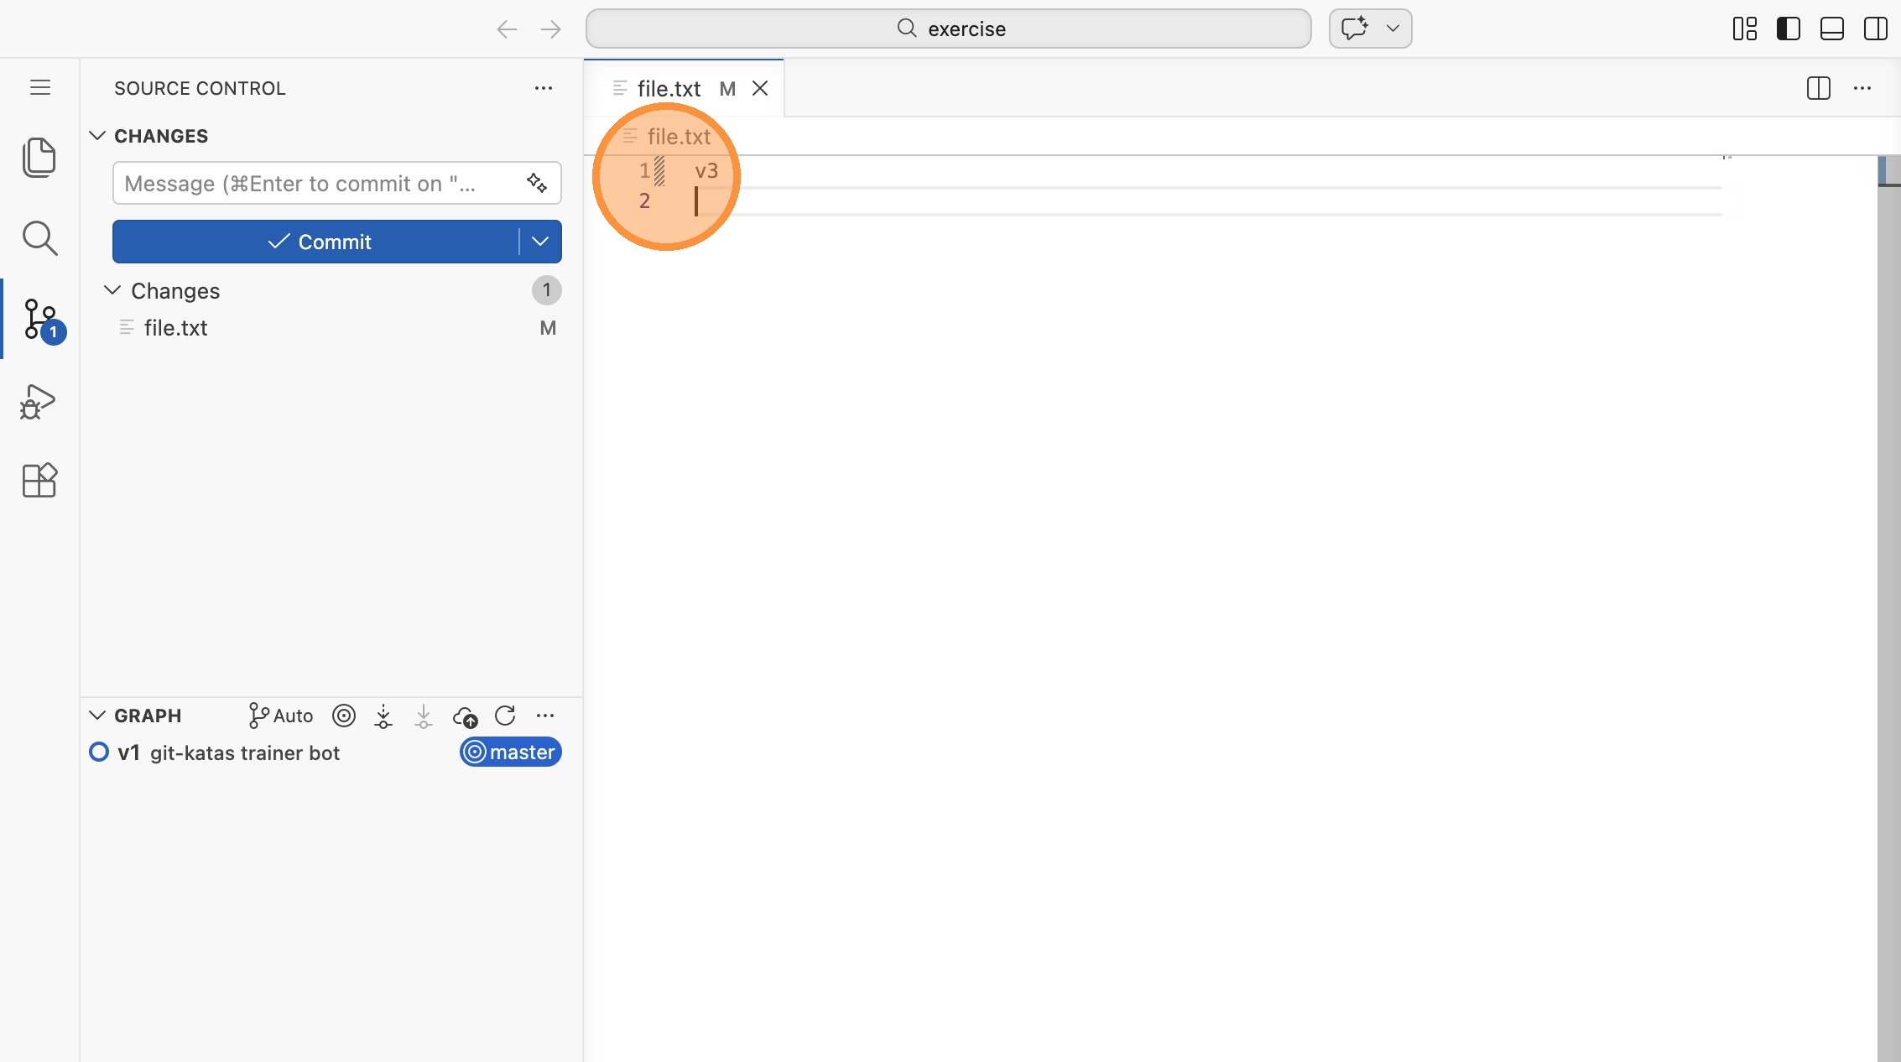This screenshot has height=1062, width=1901.
Task: Select the Auto branch filter in Graph
Action: [281, 716]
